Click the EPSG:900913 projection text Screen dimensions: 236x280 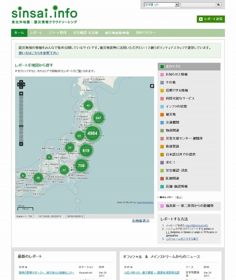[75, 216]
